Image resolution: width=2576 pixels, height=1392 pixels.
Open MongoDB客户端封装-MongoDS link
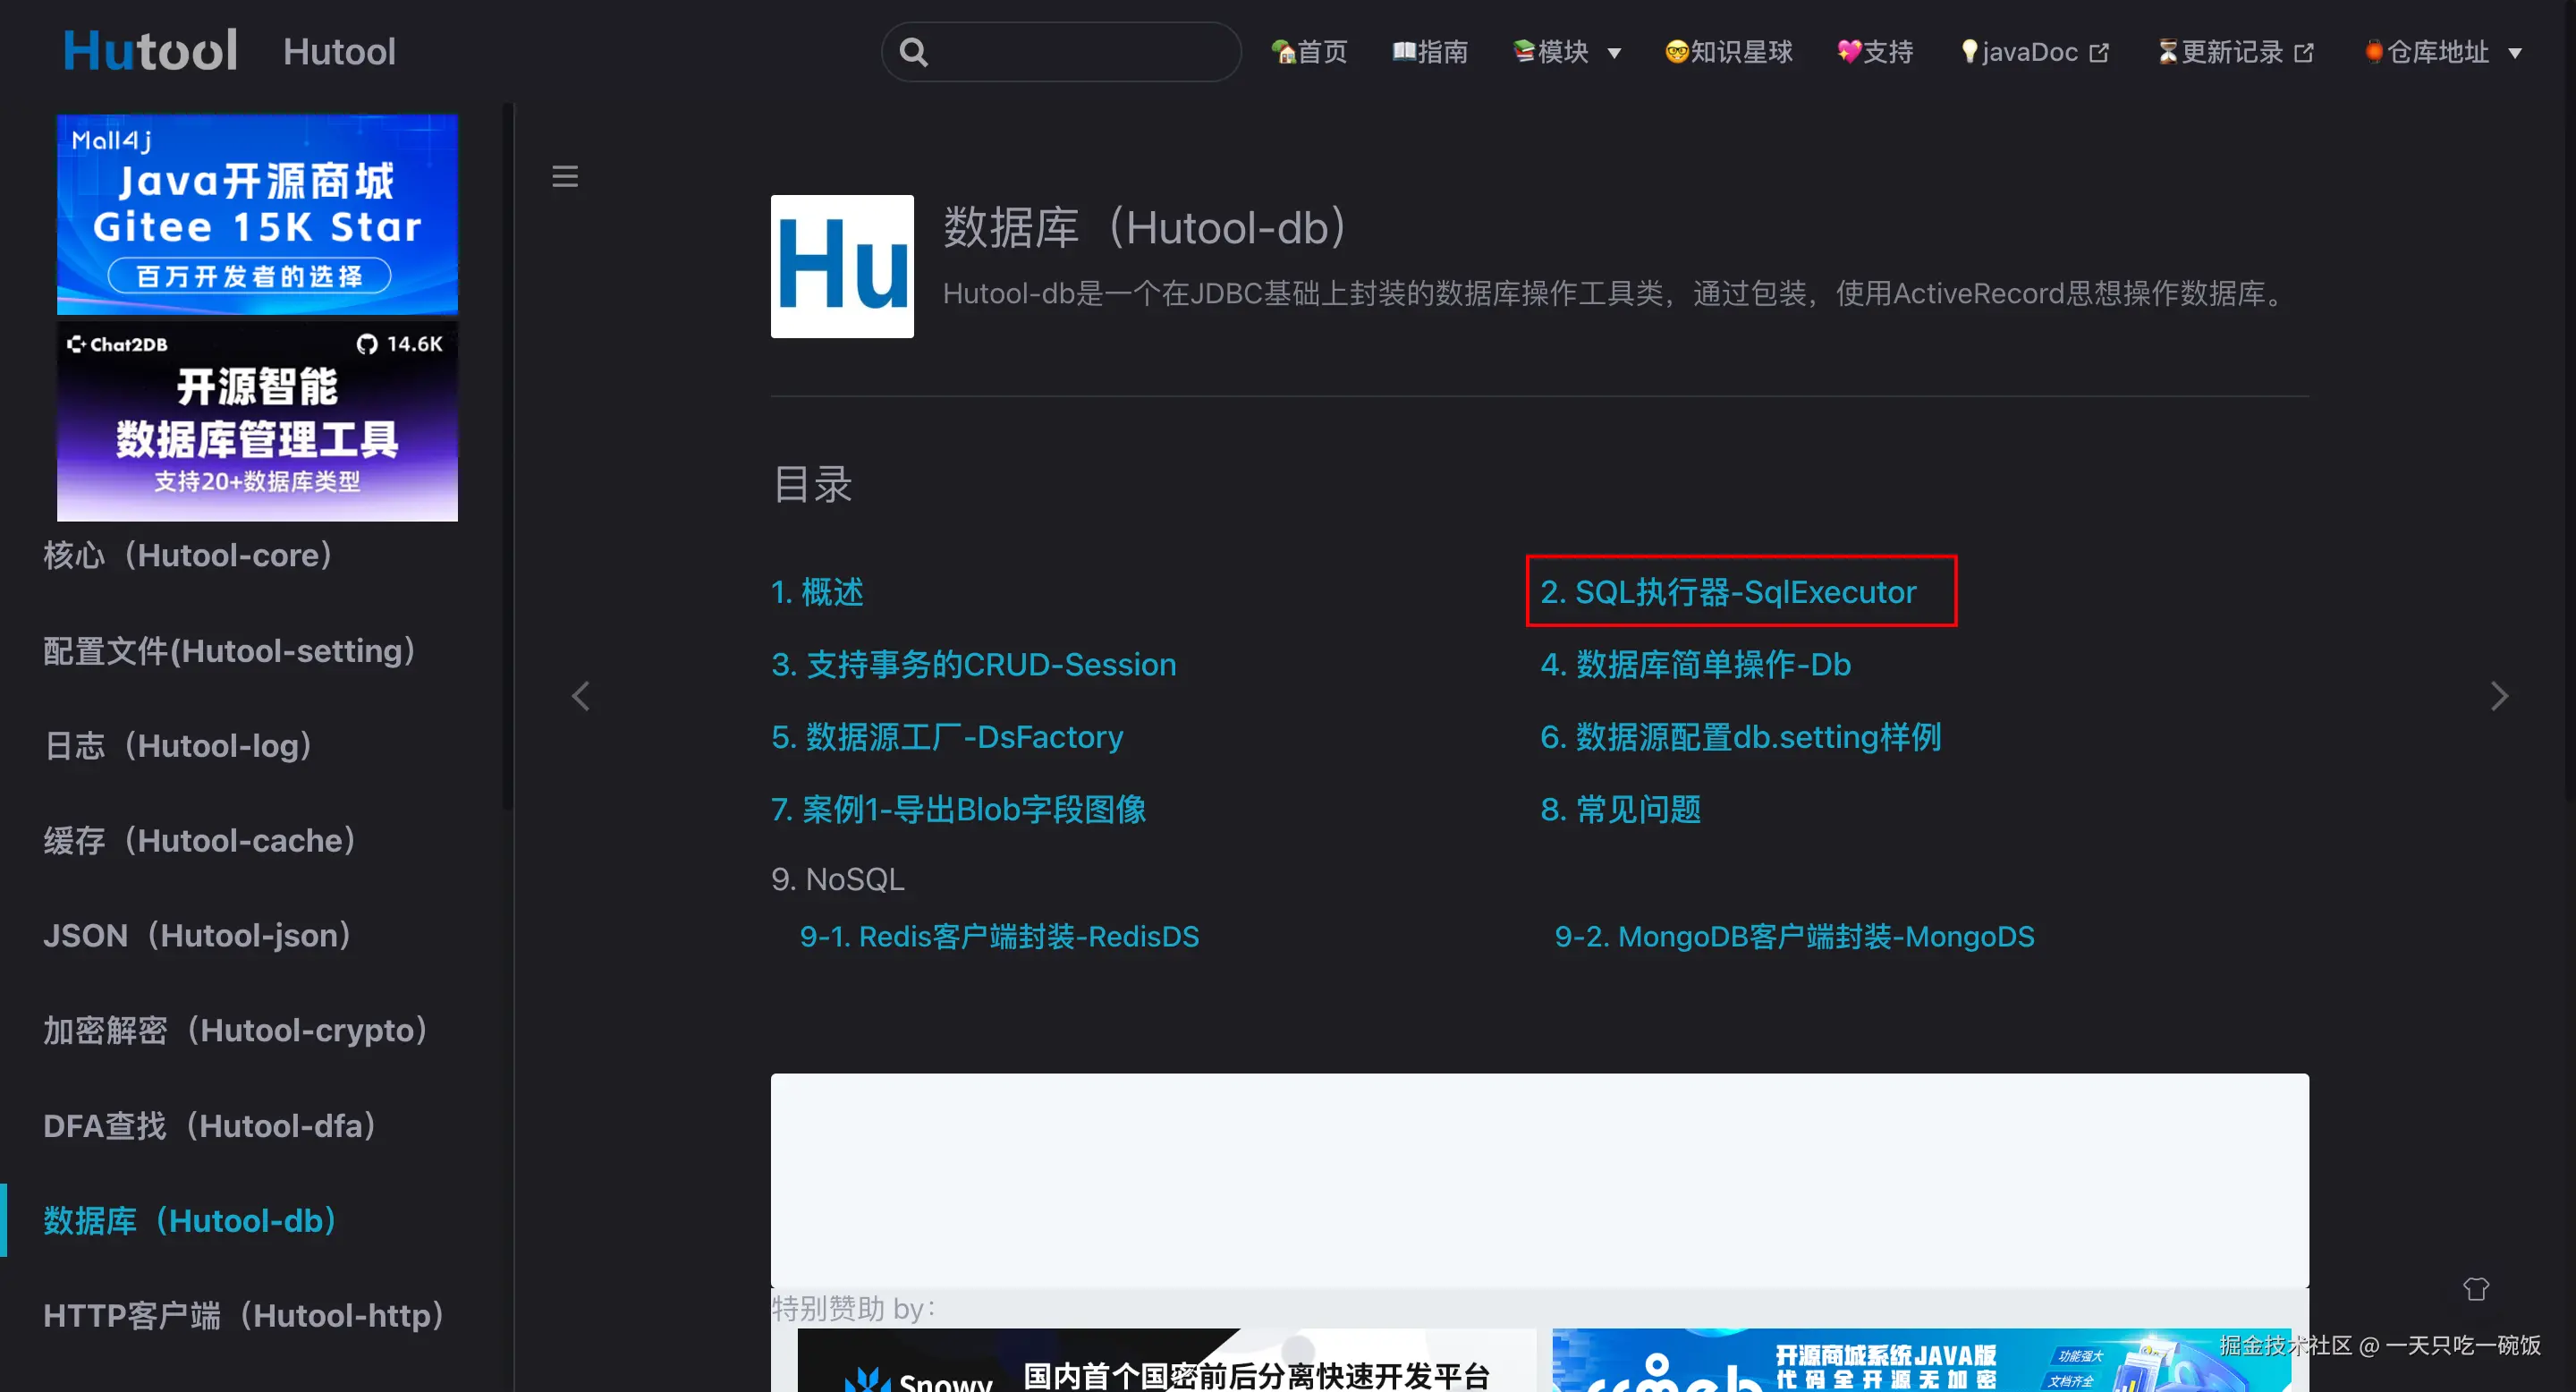tap(1794, 937)
